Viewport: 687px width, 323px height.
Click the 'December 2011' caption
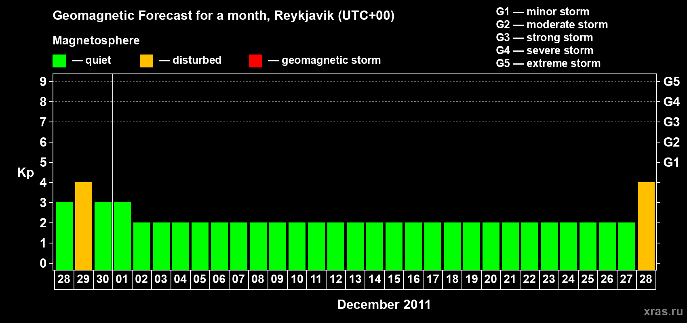384,304
